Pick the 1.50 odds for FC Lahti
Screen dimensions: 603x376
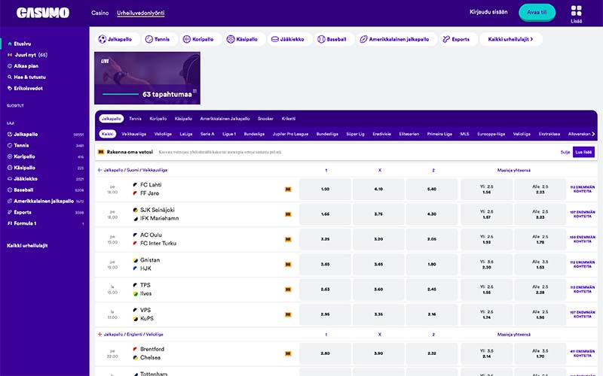pyautogui.click(x=325, y=190)
